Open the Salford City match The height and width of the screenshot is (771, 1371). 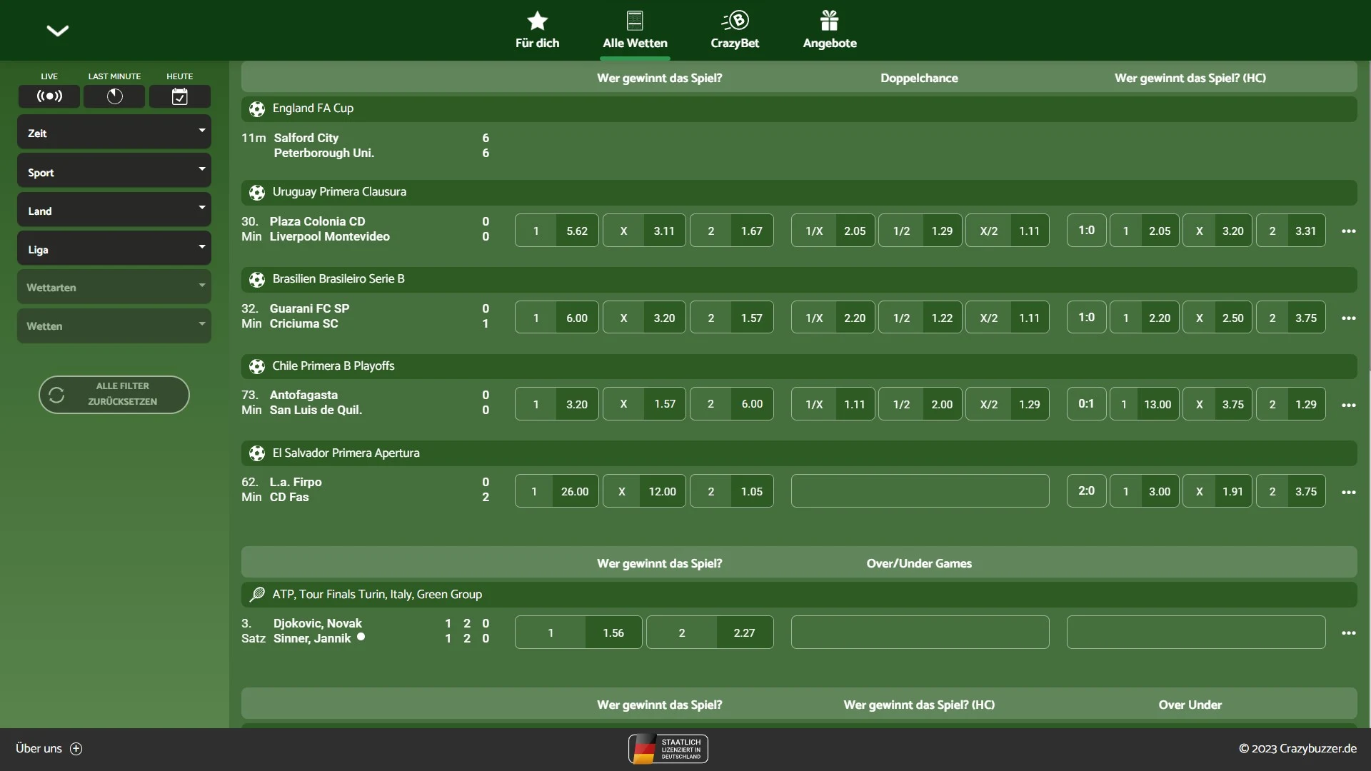323,145
